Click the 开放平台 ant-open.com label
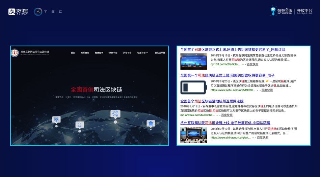This screenshot has width=320, height=177. [x=304, y=11]
